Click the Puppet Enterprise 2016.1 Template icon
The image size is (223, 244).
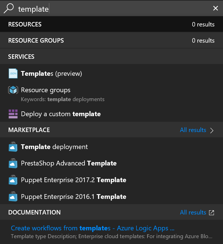click(x=13, y=197)
